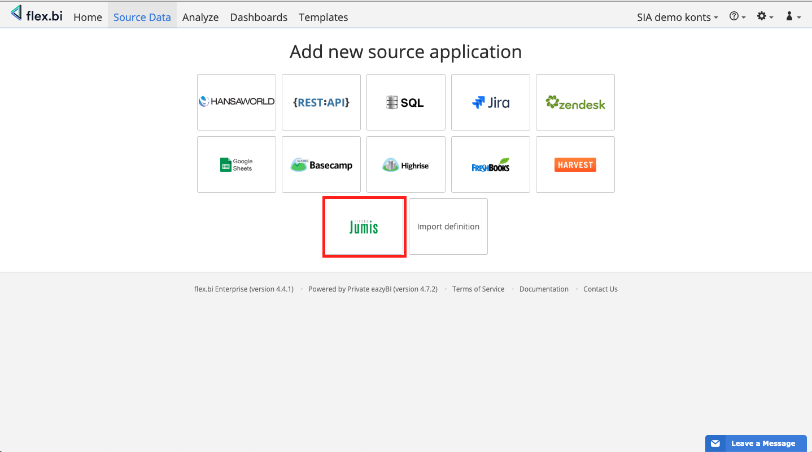This screenshot has height=452, width=812.
Task: Expand the help question mark menu
Action: pos(737,17)
